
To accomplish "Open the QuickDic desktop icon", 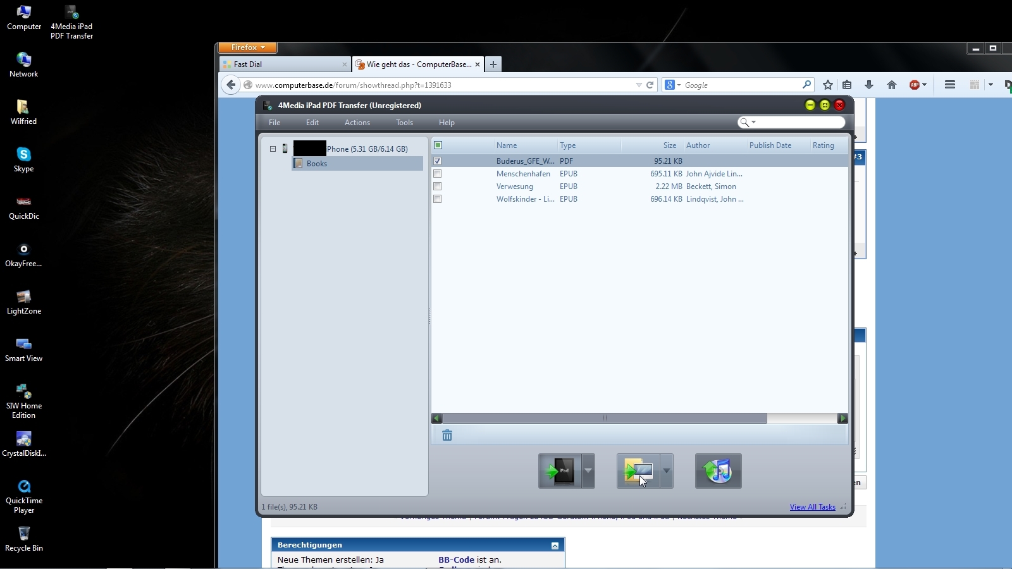I will 24,207.
